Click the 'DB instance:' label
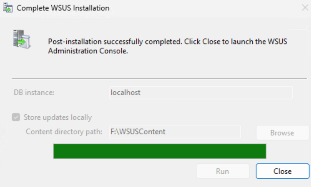311x187 pixels. (34, 93)
